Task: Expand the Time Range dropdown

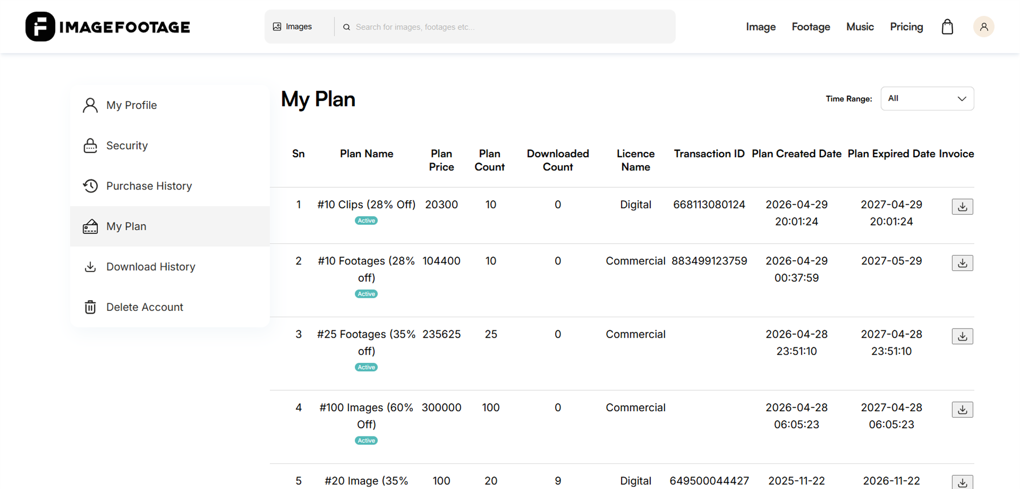Action: pyautogui.click(x=927, y=99)
